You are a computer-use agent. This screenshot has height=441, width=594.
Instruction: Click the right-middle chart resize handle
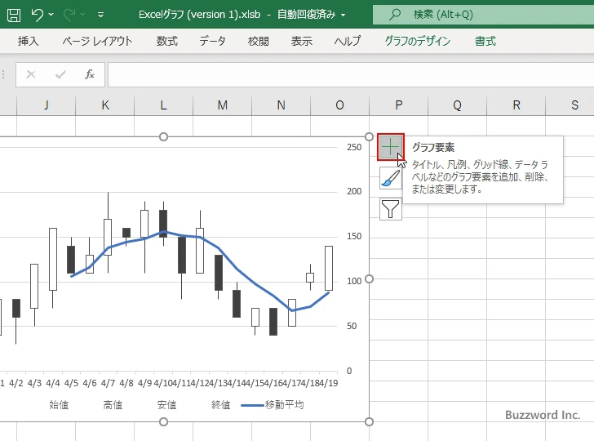tap(369, 279)
